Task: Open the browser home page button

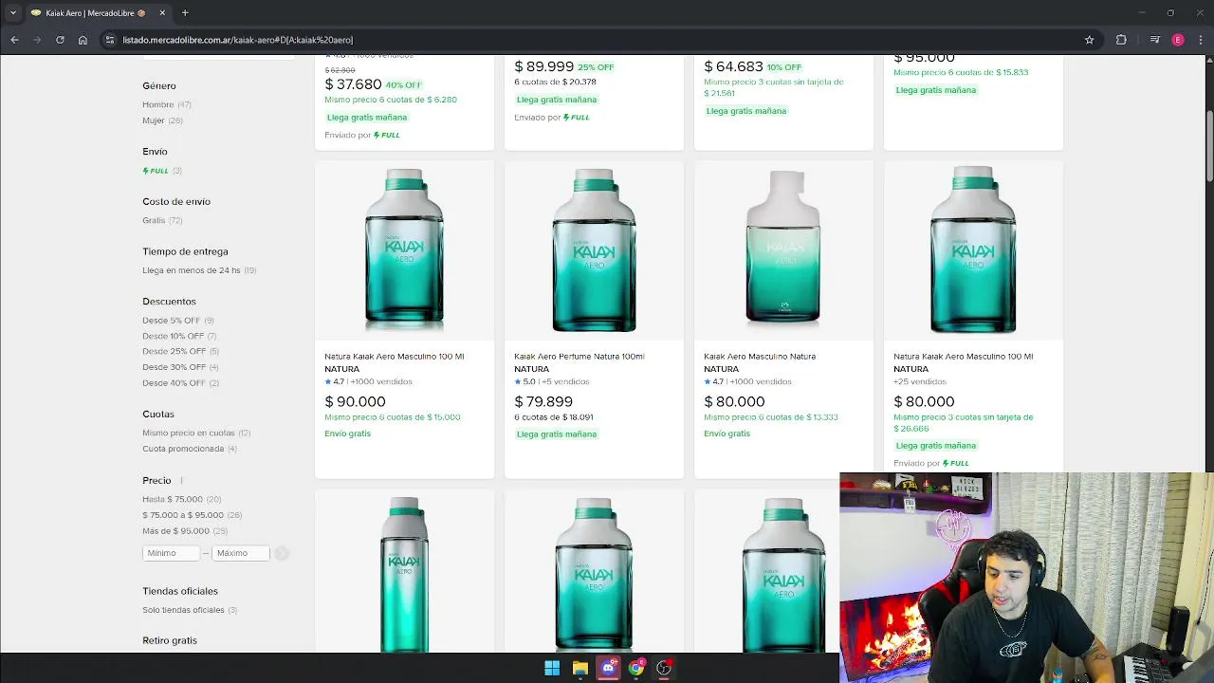Action: click(x=83, y=40)
